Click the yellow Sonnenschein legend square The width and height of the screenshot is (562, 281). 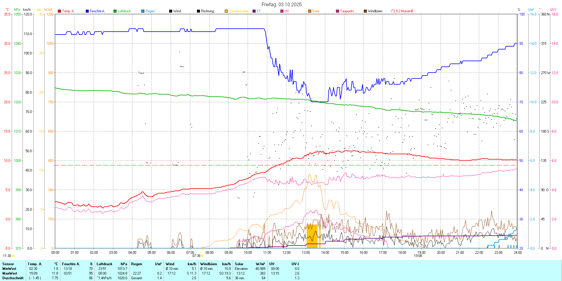point(226,11)
